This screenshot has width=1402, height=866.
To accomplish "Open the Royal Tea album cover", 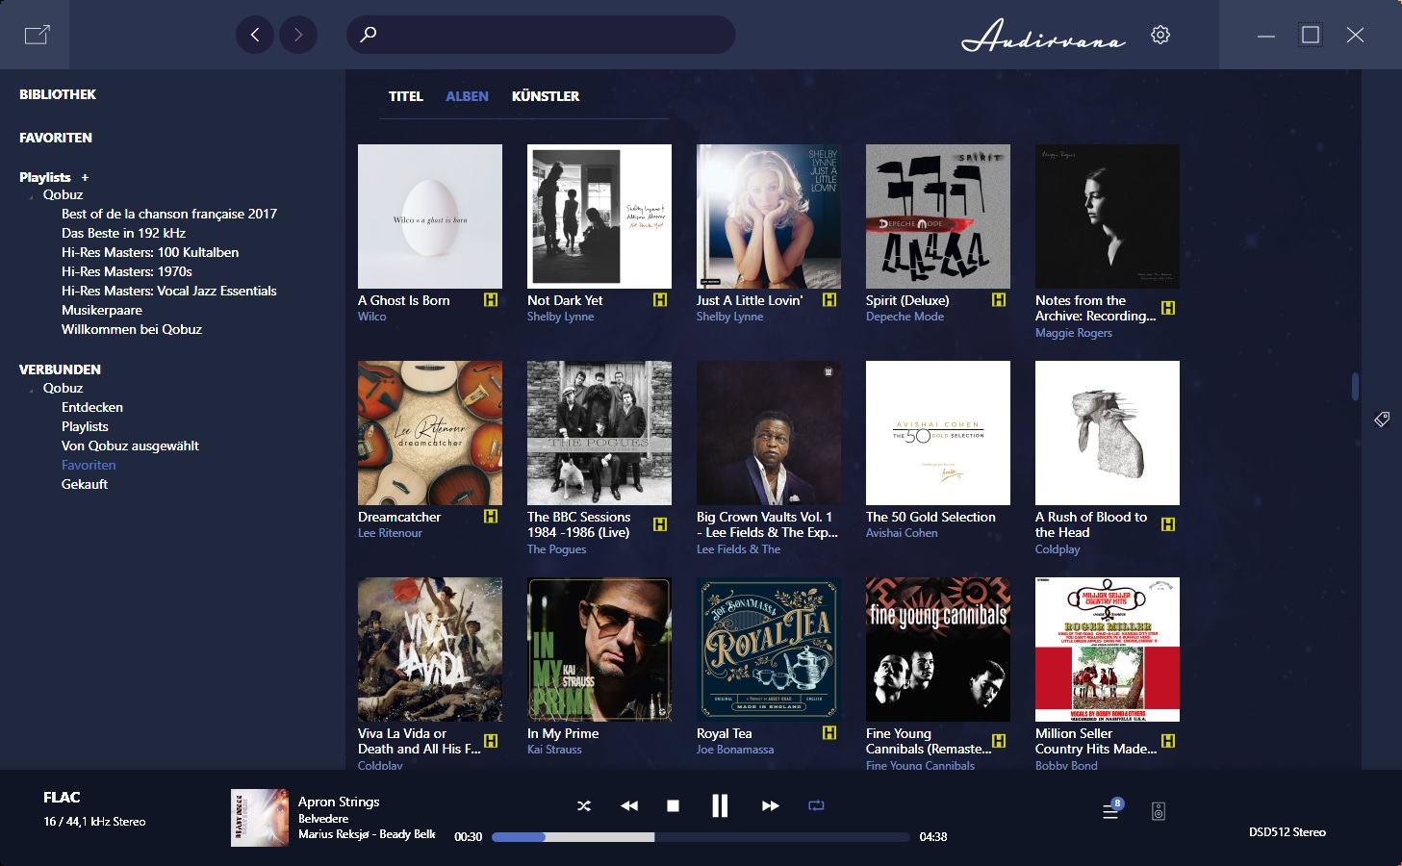I will click(769, 649).
